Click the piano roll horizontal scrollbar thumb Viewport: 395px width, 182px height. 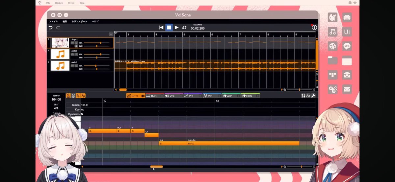click(157, 167)
